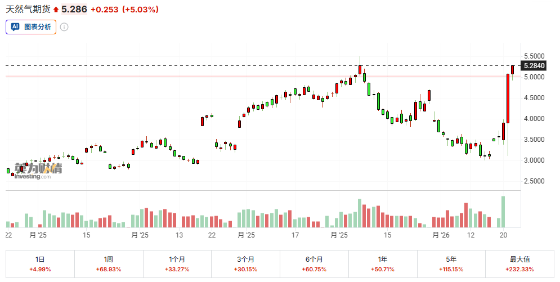The width and height of the screenshot is (560, 282).
Task: Click the 5.286 price in the header
Action: pyautogui.click(x=74, y=10)
